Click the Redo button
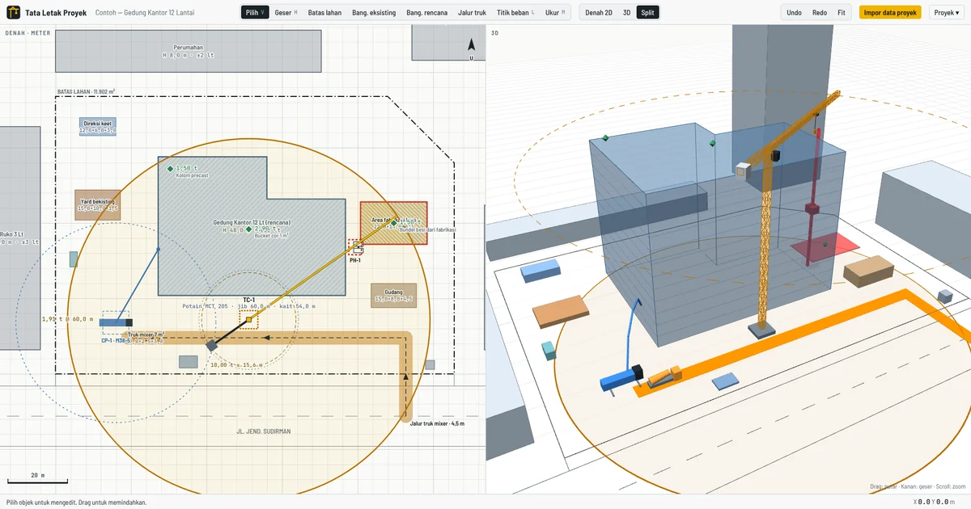Image resolution: width=971 pixels, height=509 pixels. pyautogui.click(x=820, y=13)
